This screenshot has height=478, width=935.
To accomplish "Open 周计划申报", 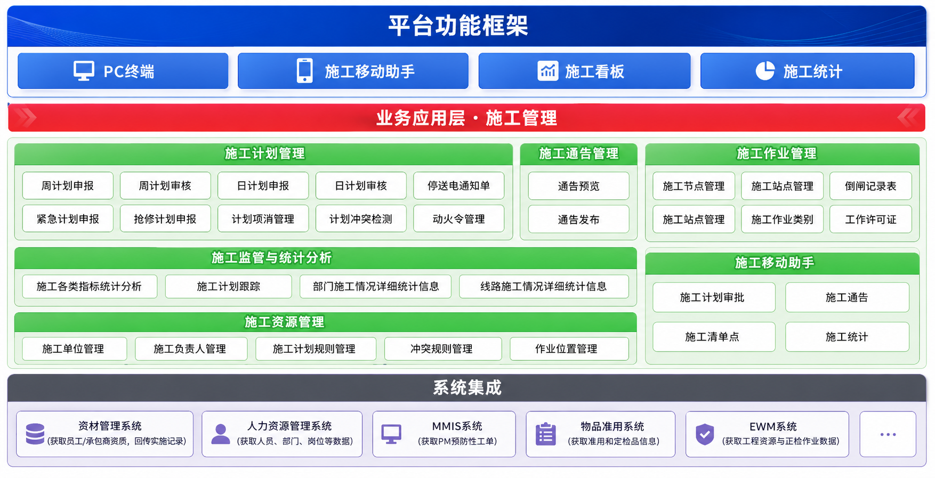I will point(68,185).
